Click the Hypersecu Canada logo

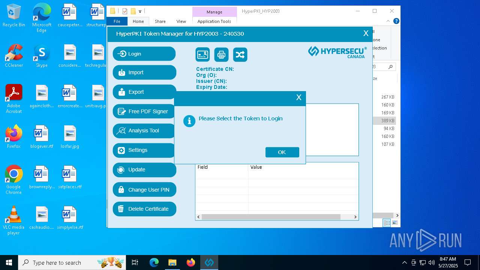[x=337, y=52]
